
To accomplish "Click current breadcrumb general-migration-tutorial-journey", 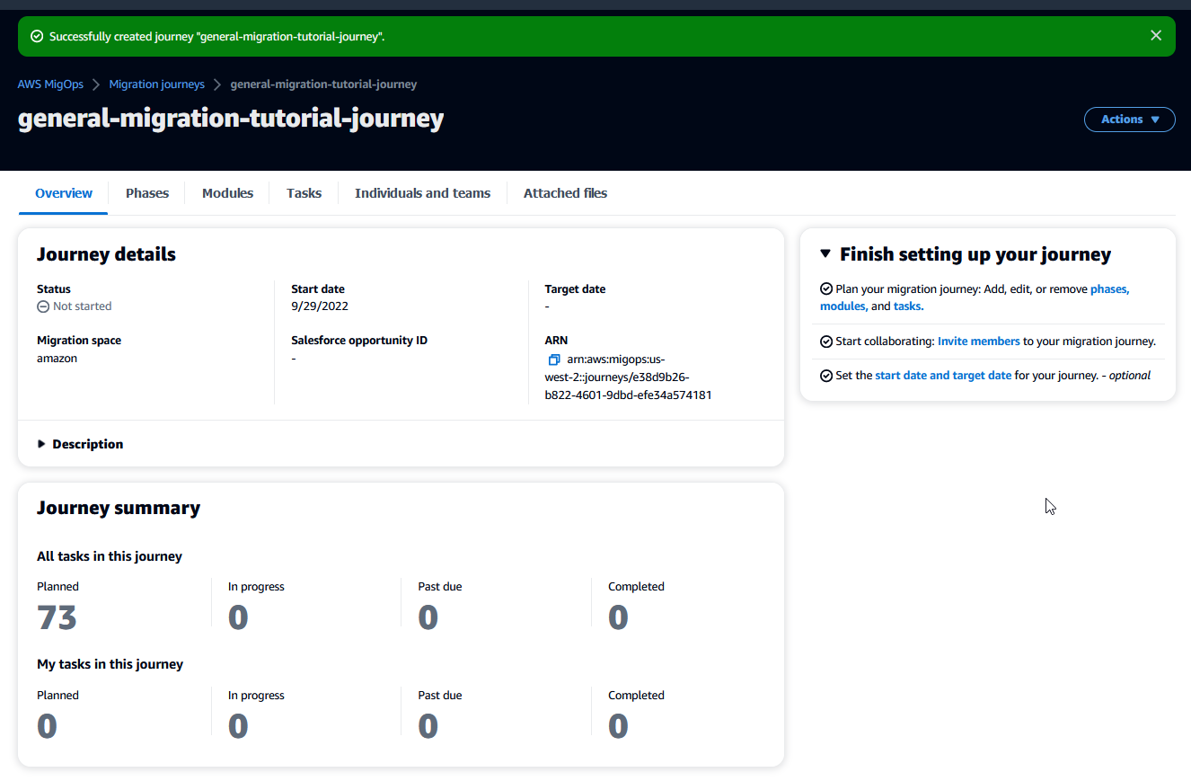I will pos(323,84).
